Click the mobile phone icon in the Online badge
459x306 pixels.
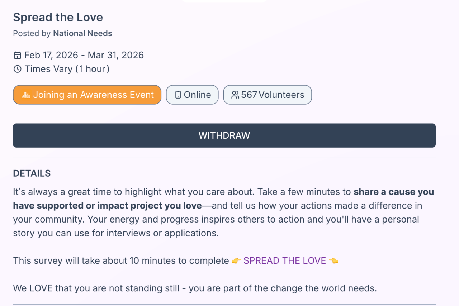178,95
